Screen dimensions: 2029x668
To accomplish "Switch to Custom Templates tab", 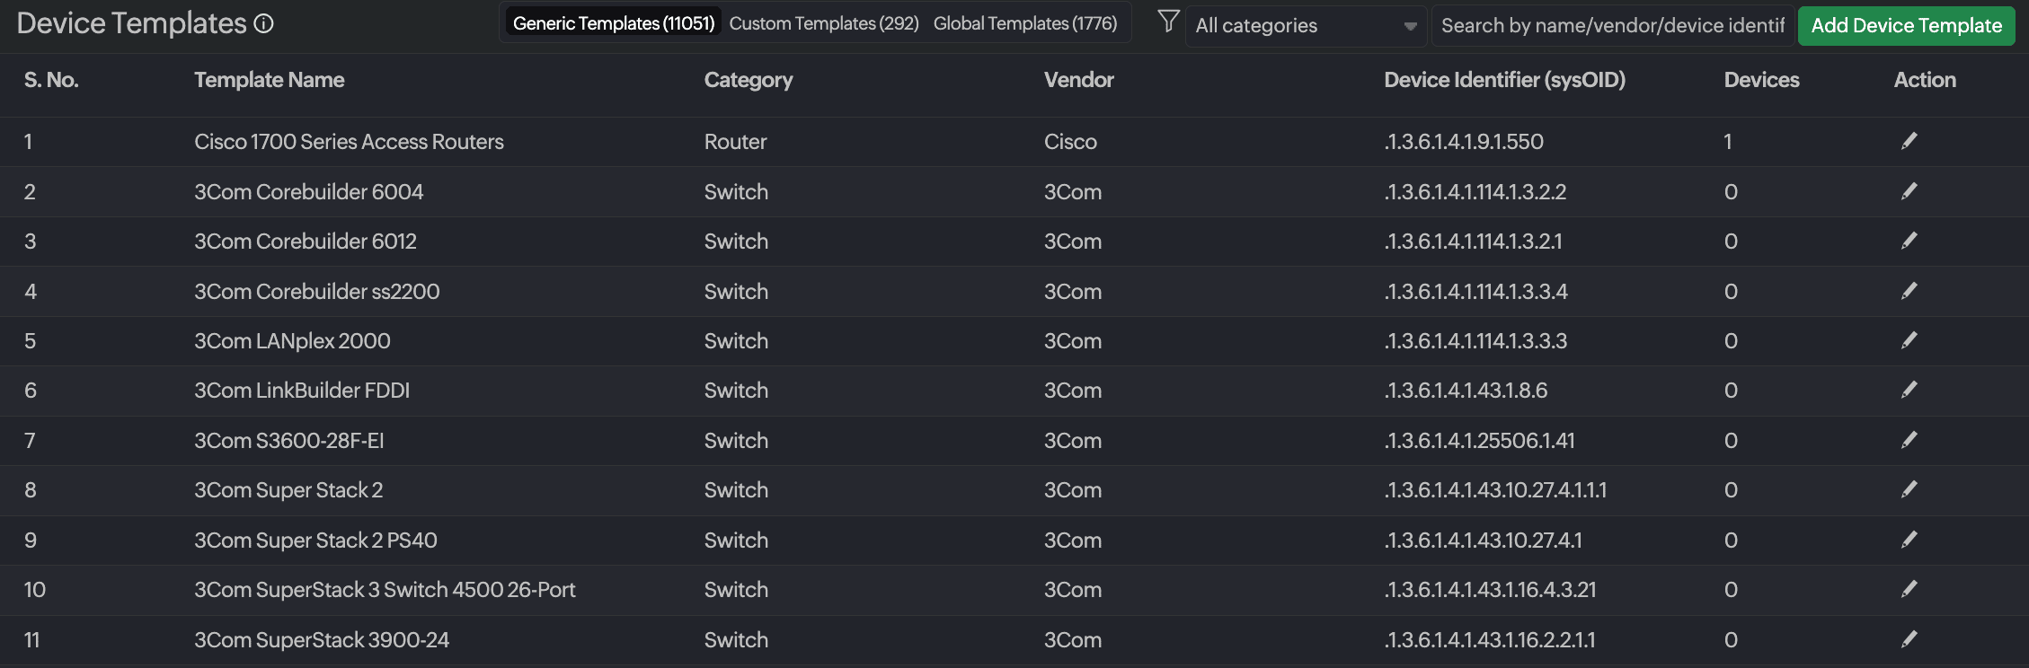I will pyautogui.click(x=824, y=23).
